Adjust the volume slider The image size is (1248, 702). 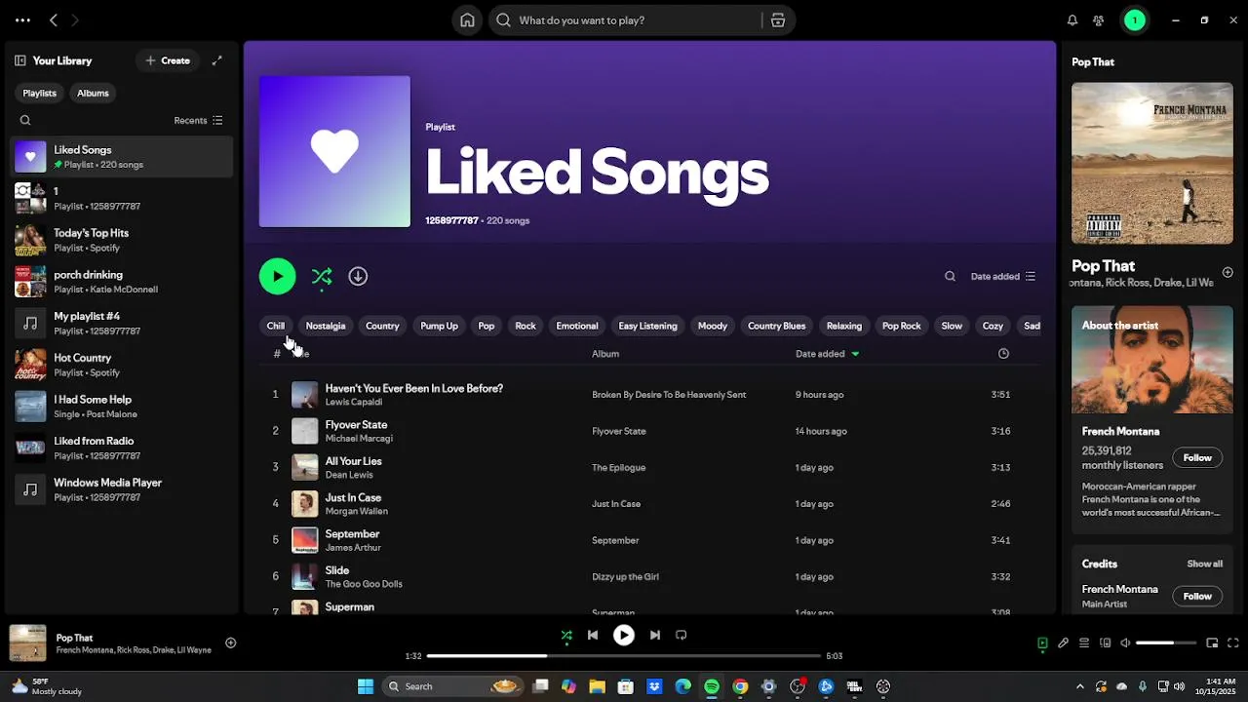tap(1166, 643)
